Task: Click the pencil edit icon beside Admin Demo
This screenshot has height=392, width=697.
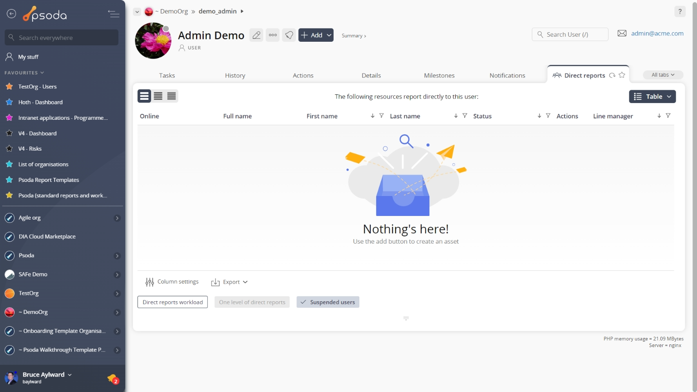Action: coord(256,35)
